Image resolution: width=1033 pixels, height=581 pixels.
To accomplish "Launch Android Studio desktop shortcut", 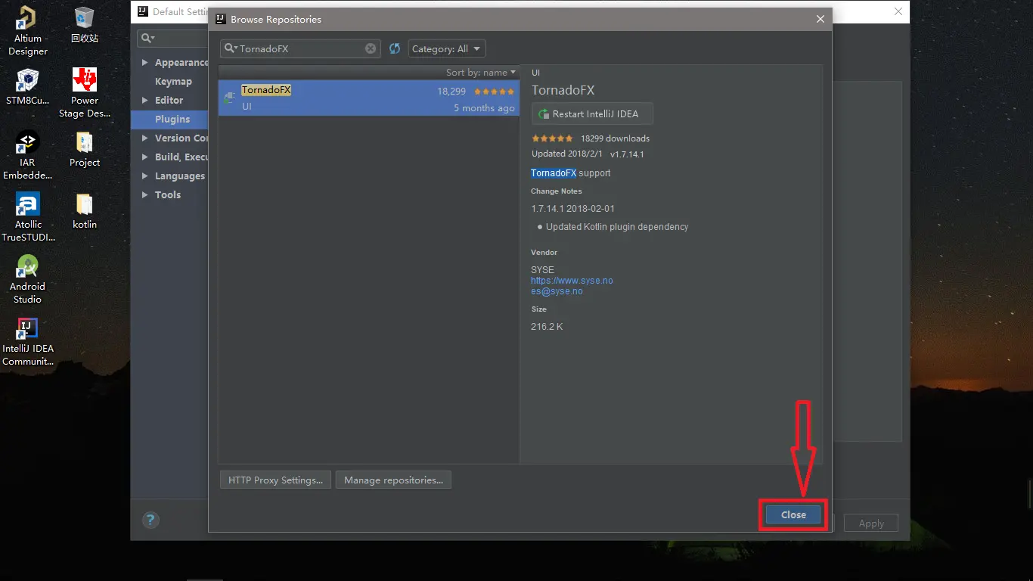I will tap(28, 279).
